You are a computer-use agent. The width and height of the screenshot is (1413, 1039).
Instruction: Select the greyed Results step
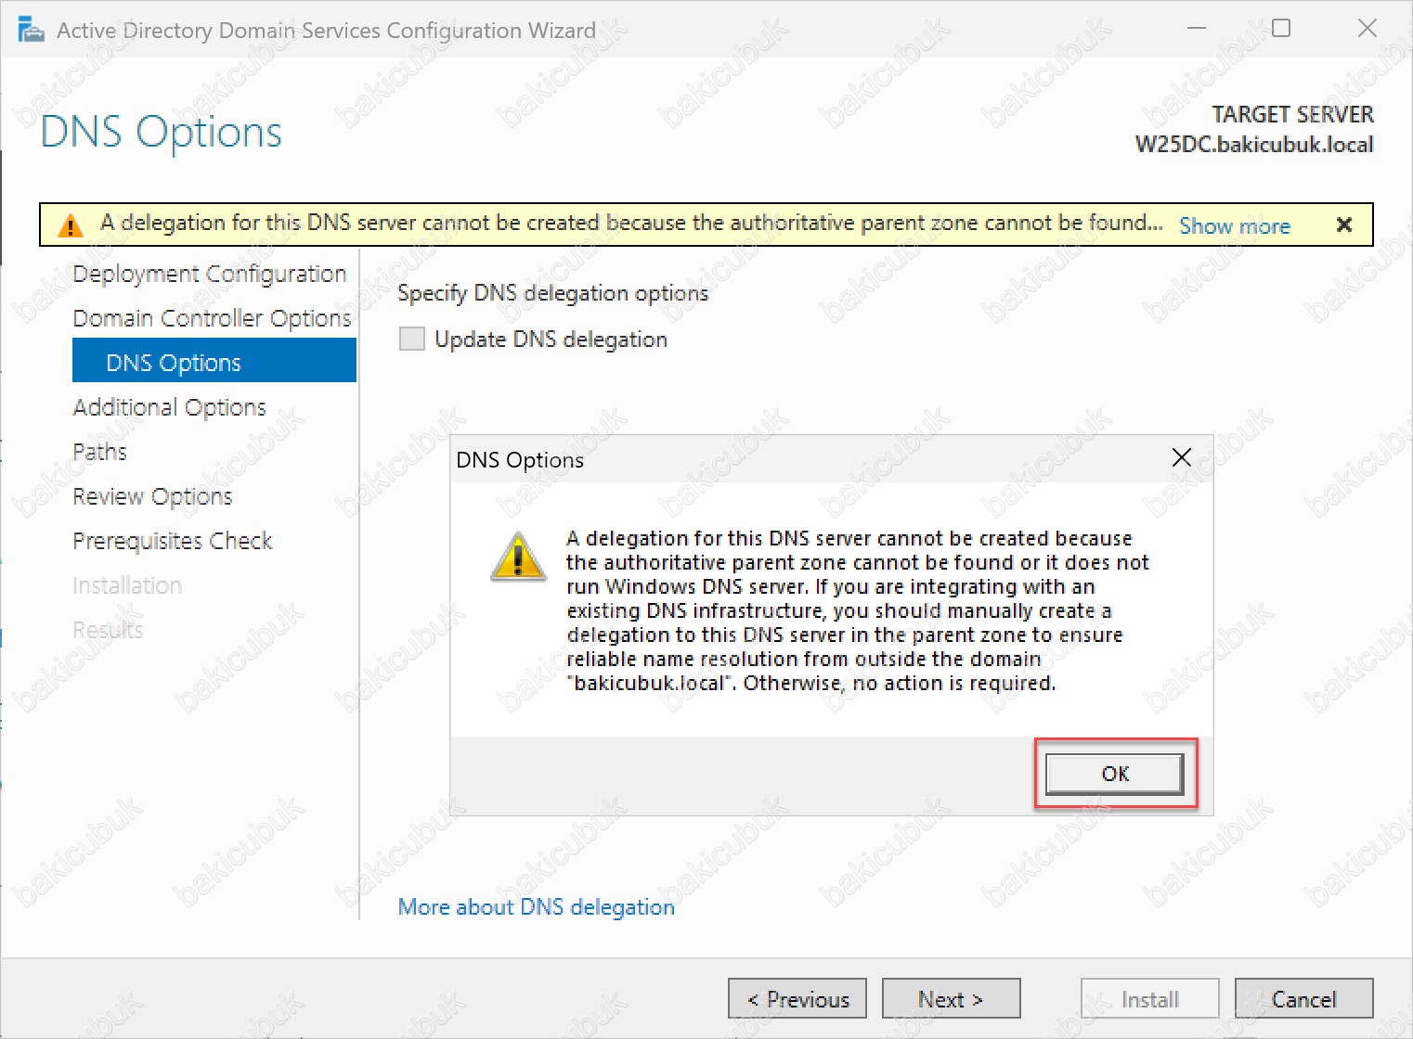[108, 630]
